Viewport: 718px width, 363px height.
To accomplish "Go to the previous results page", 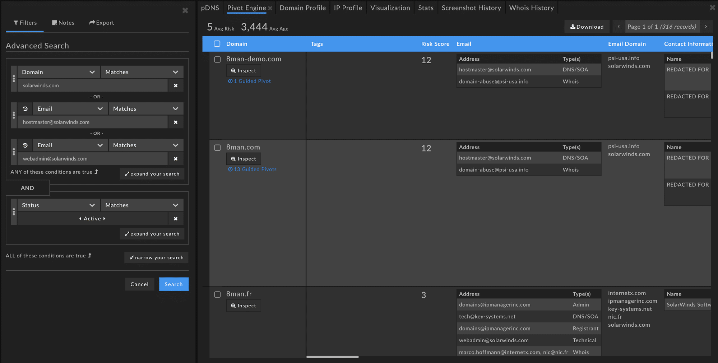I will (x=619, y=27).
